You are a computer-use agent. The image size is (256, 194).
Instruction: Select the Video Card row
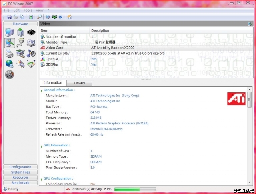[146, 48]
